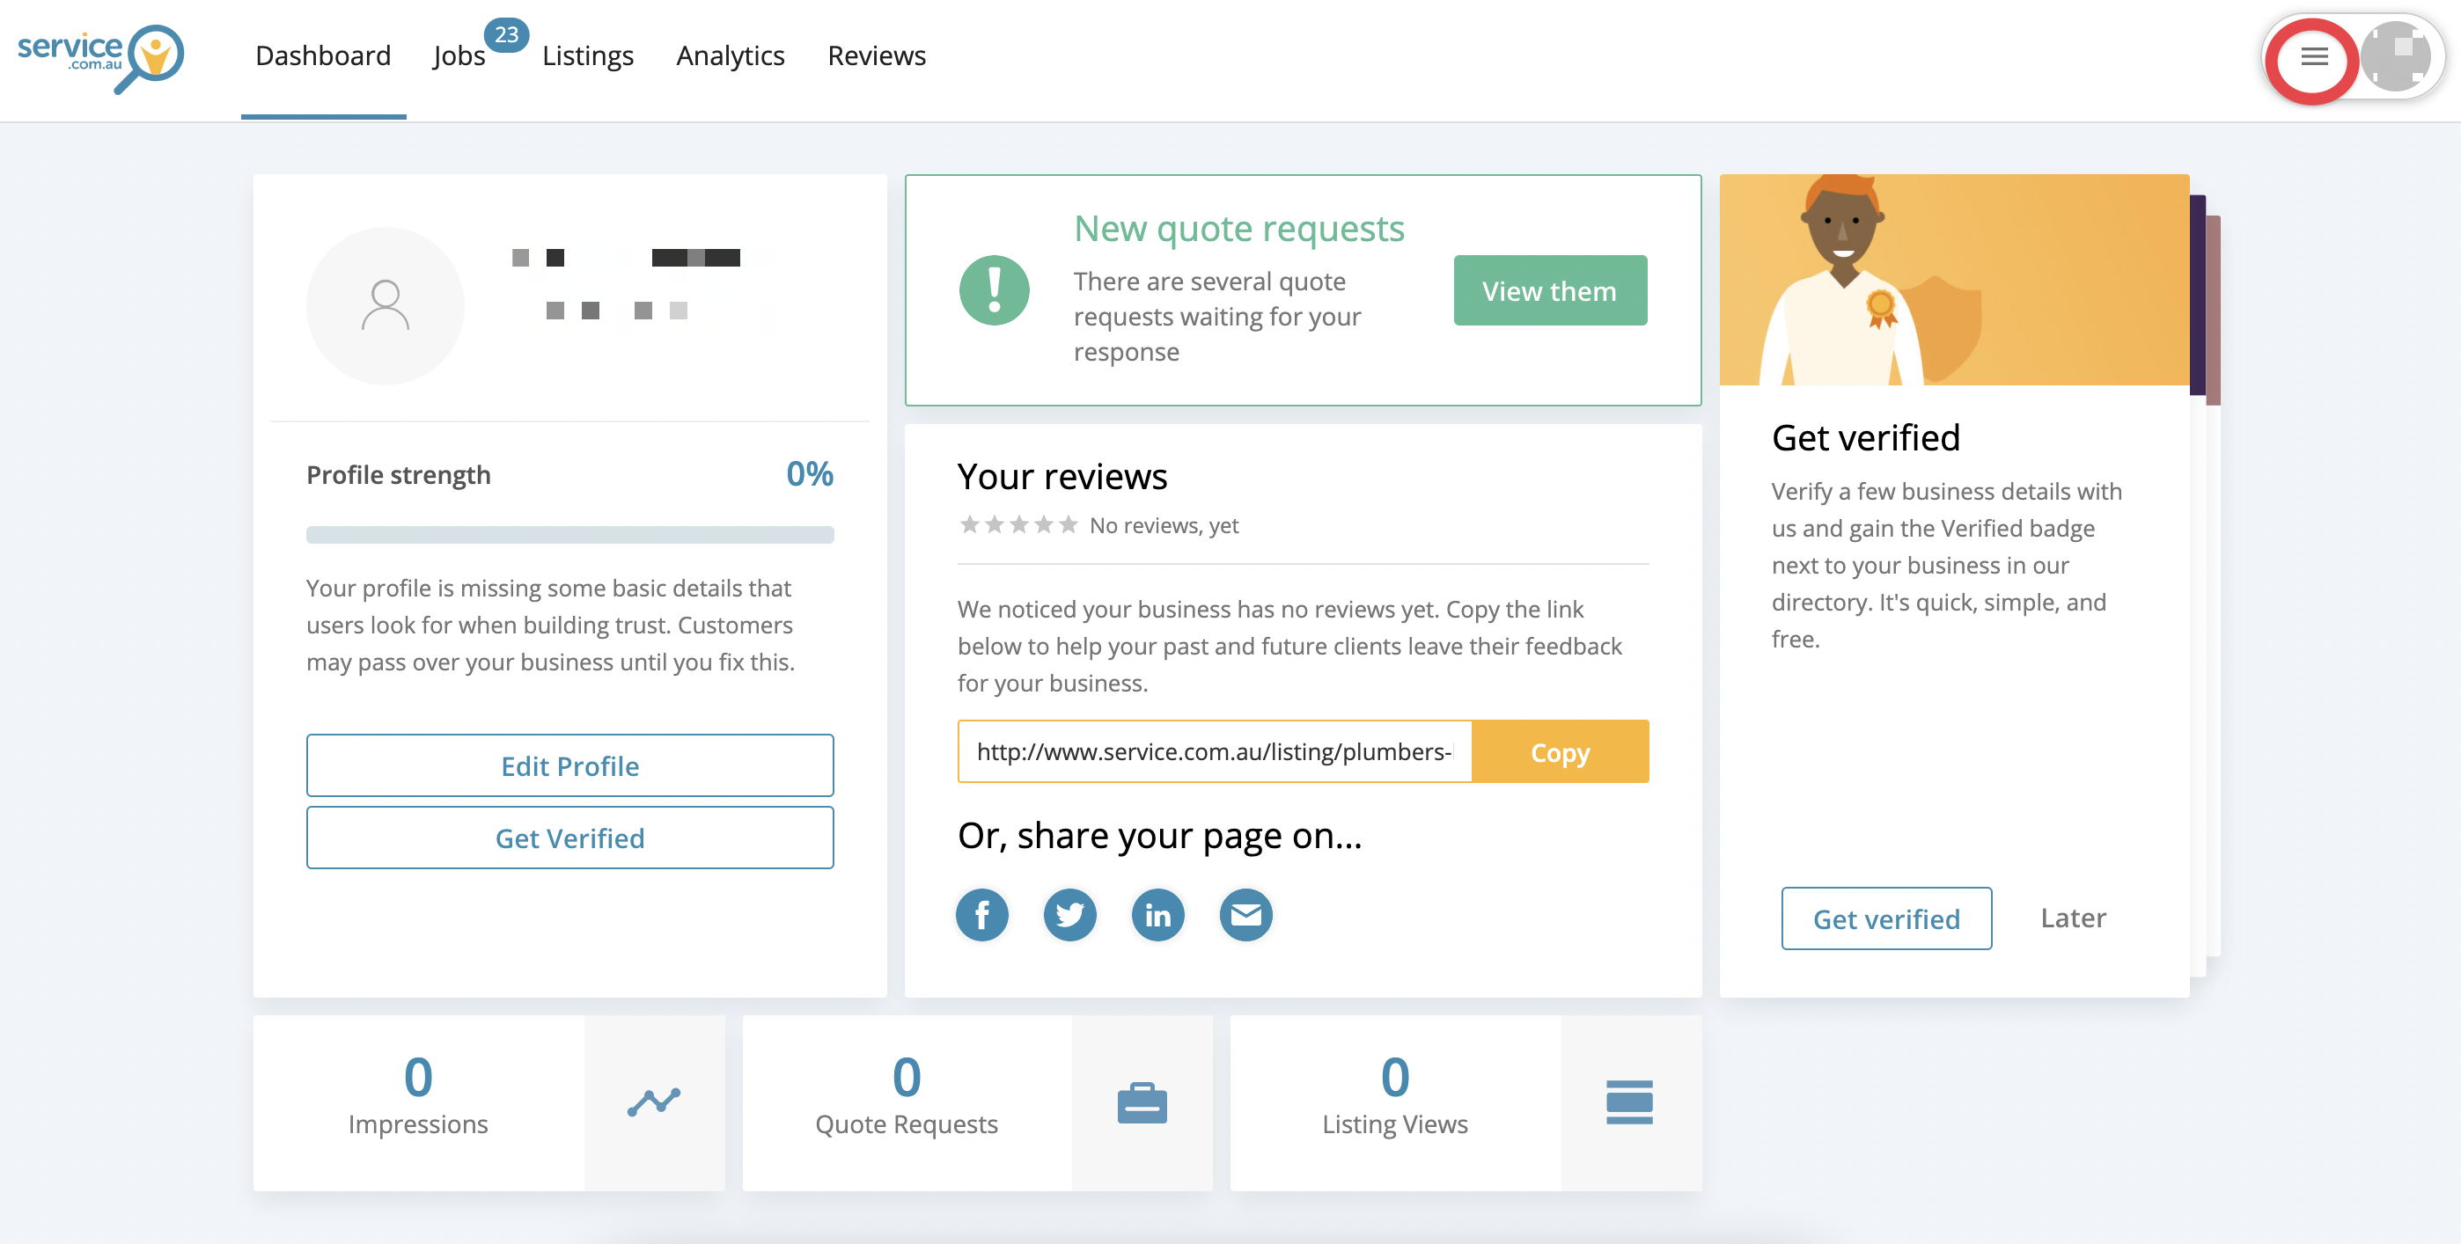Click the Impressions chart icon
Image resolution: width=2461 pixels, height=1244 pixels.
pyautogui.click(x=653, y=1101)
